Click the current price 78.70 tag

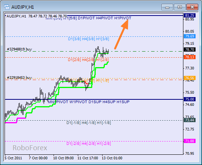(189, 49)
